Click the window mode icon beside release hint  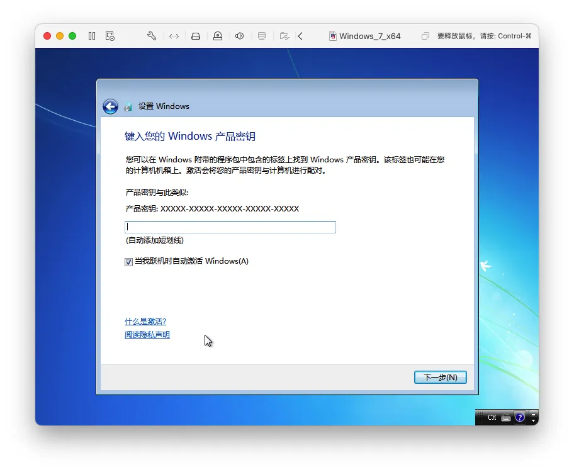pyautogui.click(x=425, y=36)
